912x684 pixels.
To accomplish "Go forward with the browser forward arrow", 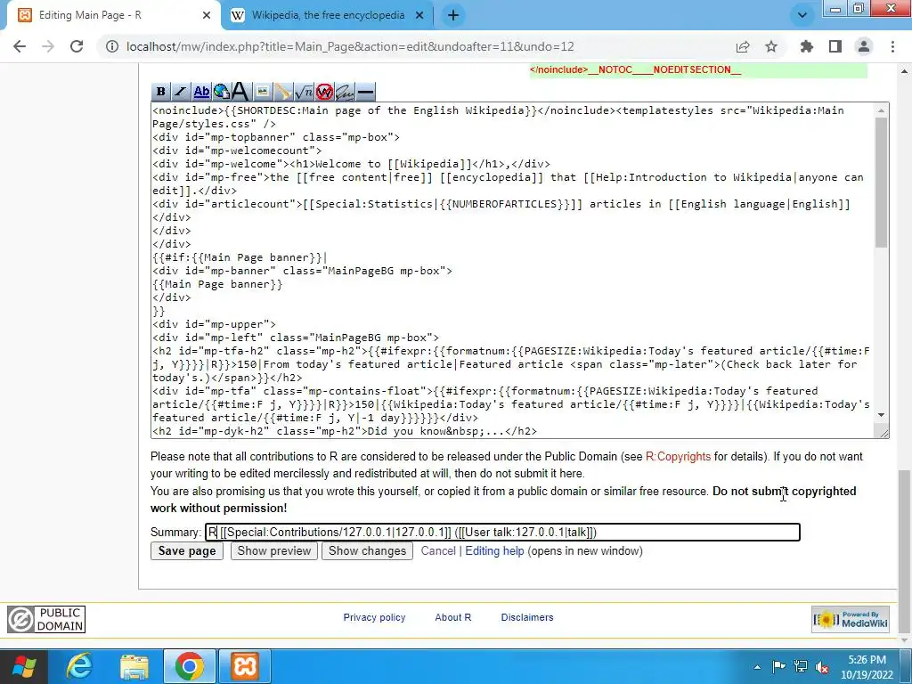I will click(x=48, y=46).
